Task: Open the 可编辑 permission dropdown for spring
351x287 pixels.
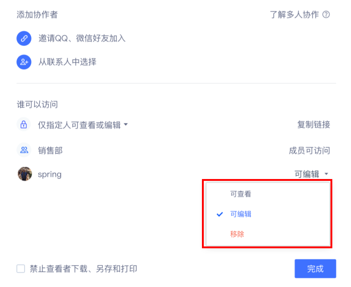Action: [x=311, y=174]
